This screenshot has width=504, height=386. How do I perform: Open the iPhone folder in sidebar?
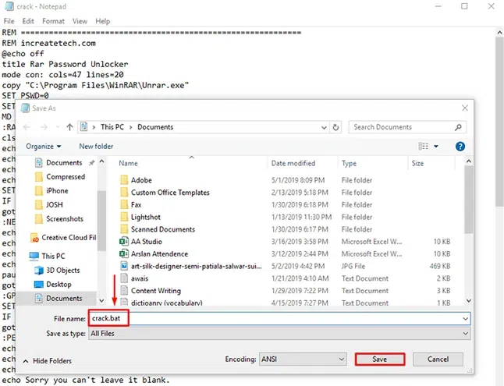tap(51, 191)
